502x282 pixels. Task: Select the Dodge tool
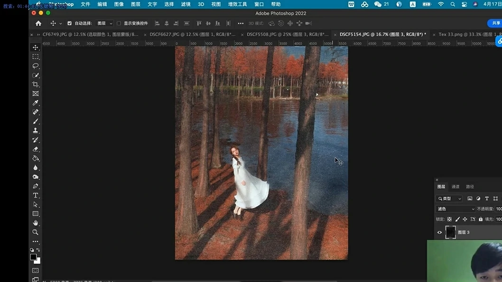click(x=36, y=177)
